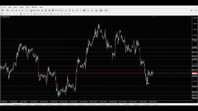Switch to the GOLD,M15 chart tab
Image resolution: width=198 pixels, height=111 pixels.
[147, 105]
